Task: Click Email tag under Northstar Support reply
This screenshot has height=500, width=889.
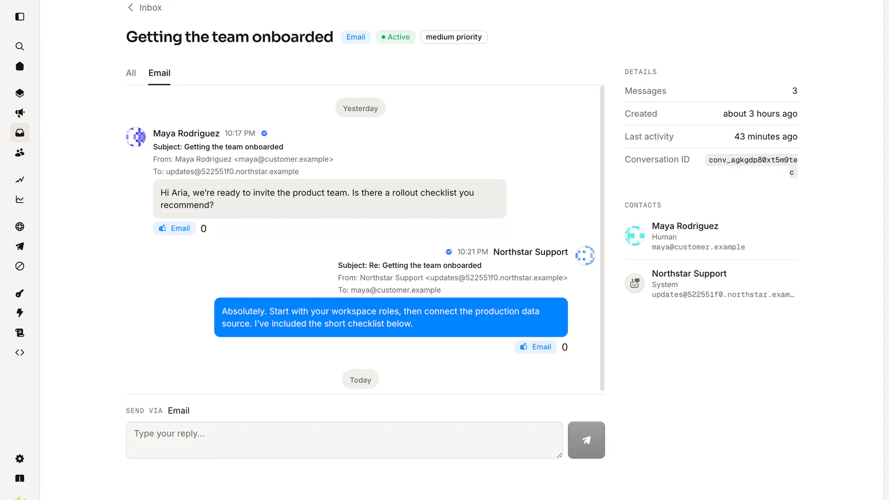Action: [x=536, y=347]
